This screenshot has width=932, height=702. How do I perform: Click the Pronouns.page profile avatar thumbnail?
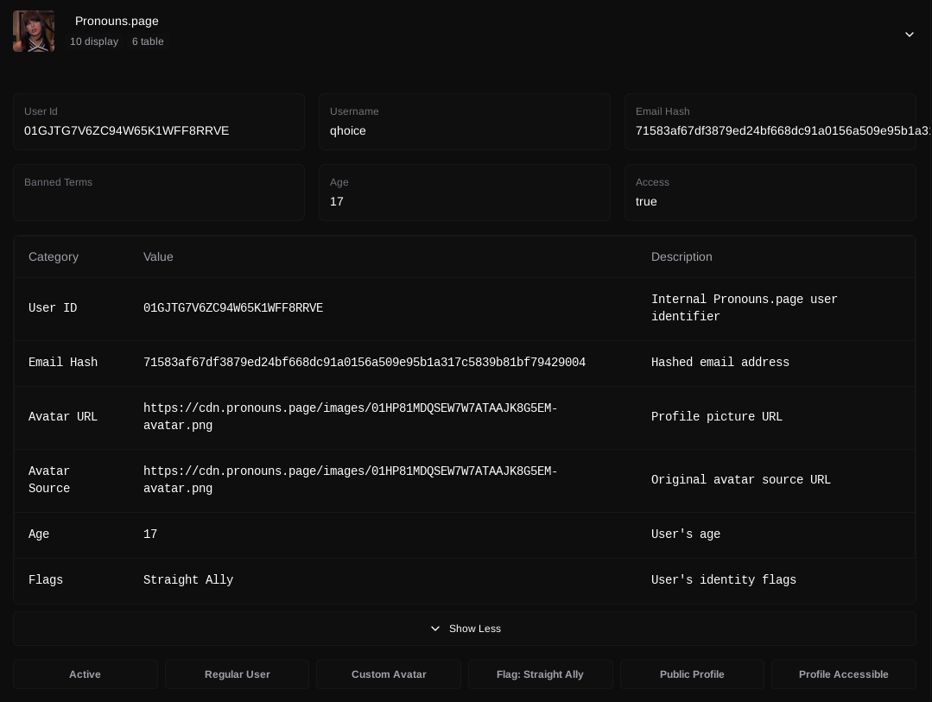tap(34, 31)
